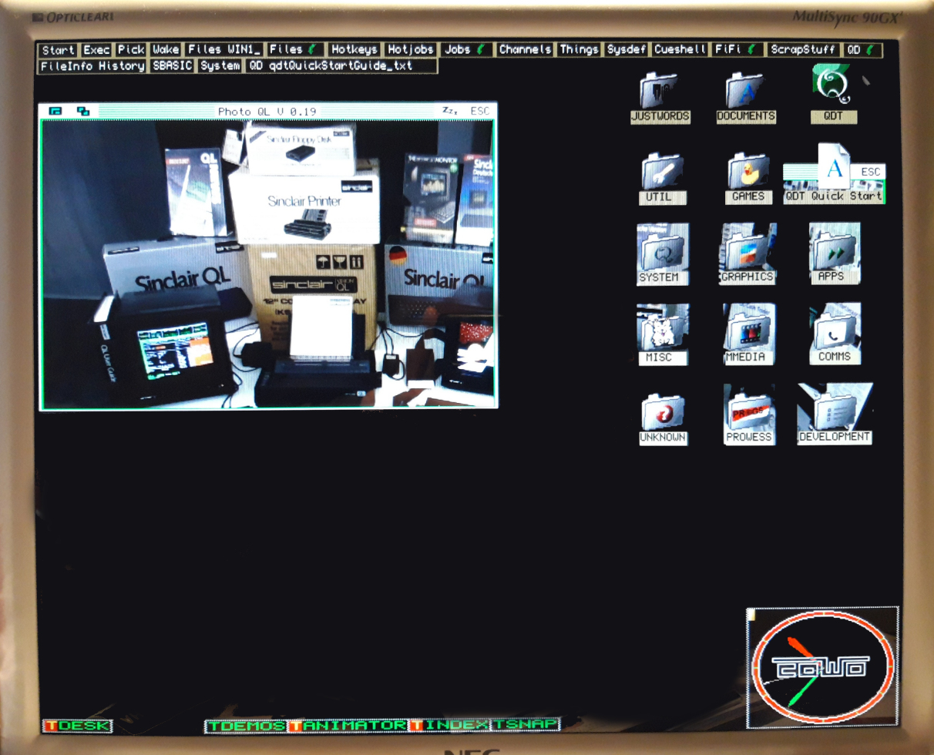
Task: Open the PROWESS folder icon
Action: coord(749,414)
